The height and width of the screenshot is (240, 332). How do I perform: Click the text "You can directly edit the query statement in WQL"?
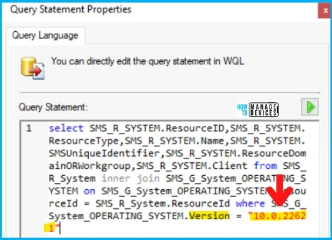tap(148, 61)
